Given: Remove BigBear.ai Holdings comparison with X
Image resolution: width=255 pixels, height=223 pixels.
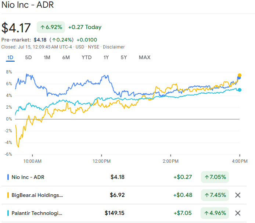Looking at the screenshot, I should pyautogui.click(x=238, y=195).
